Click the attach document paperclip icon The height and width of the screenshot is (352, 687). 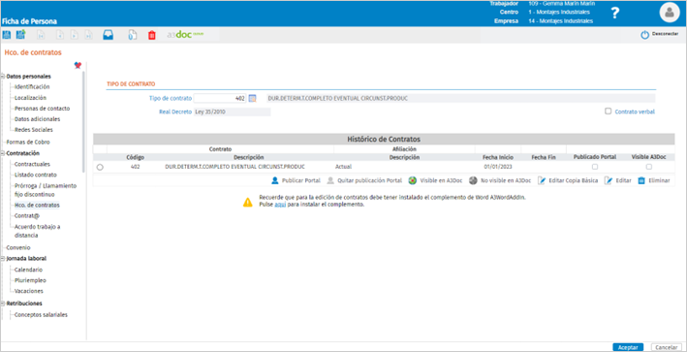[132, 36]
